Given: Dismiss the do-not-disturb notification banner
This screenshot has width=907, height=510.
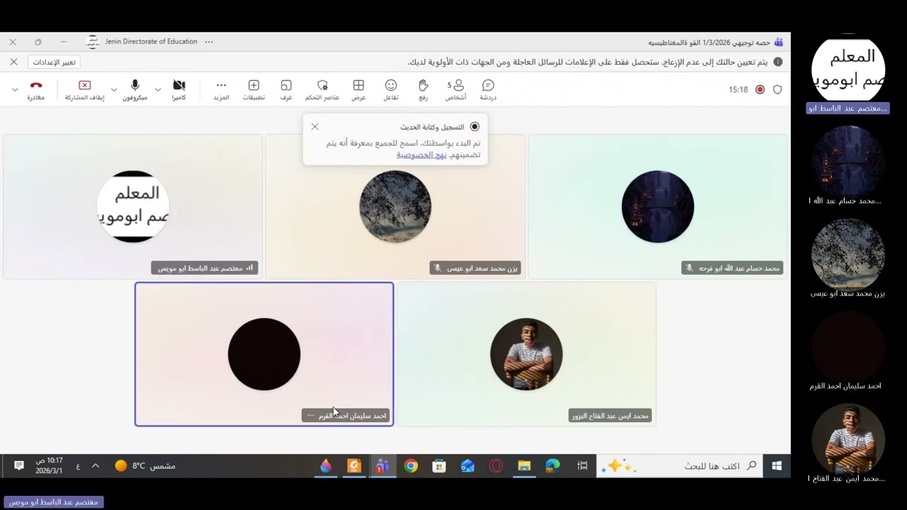Looking at the screenshot, I should [13, 62].
